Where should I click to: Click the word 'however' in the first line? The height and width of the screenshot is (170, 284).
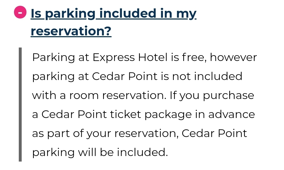point(233,57)
